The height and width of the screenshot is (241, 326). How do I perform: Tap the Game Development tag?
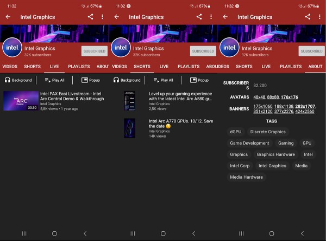point(249,143)
